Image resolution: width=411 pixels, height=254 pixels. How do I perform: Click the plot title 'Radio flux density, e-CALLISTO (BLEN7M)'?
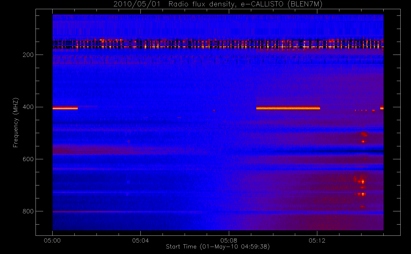(245, 4)
